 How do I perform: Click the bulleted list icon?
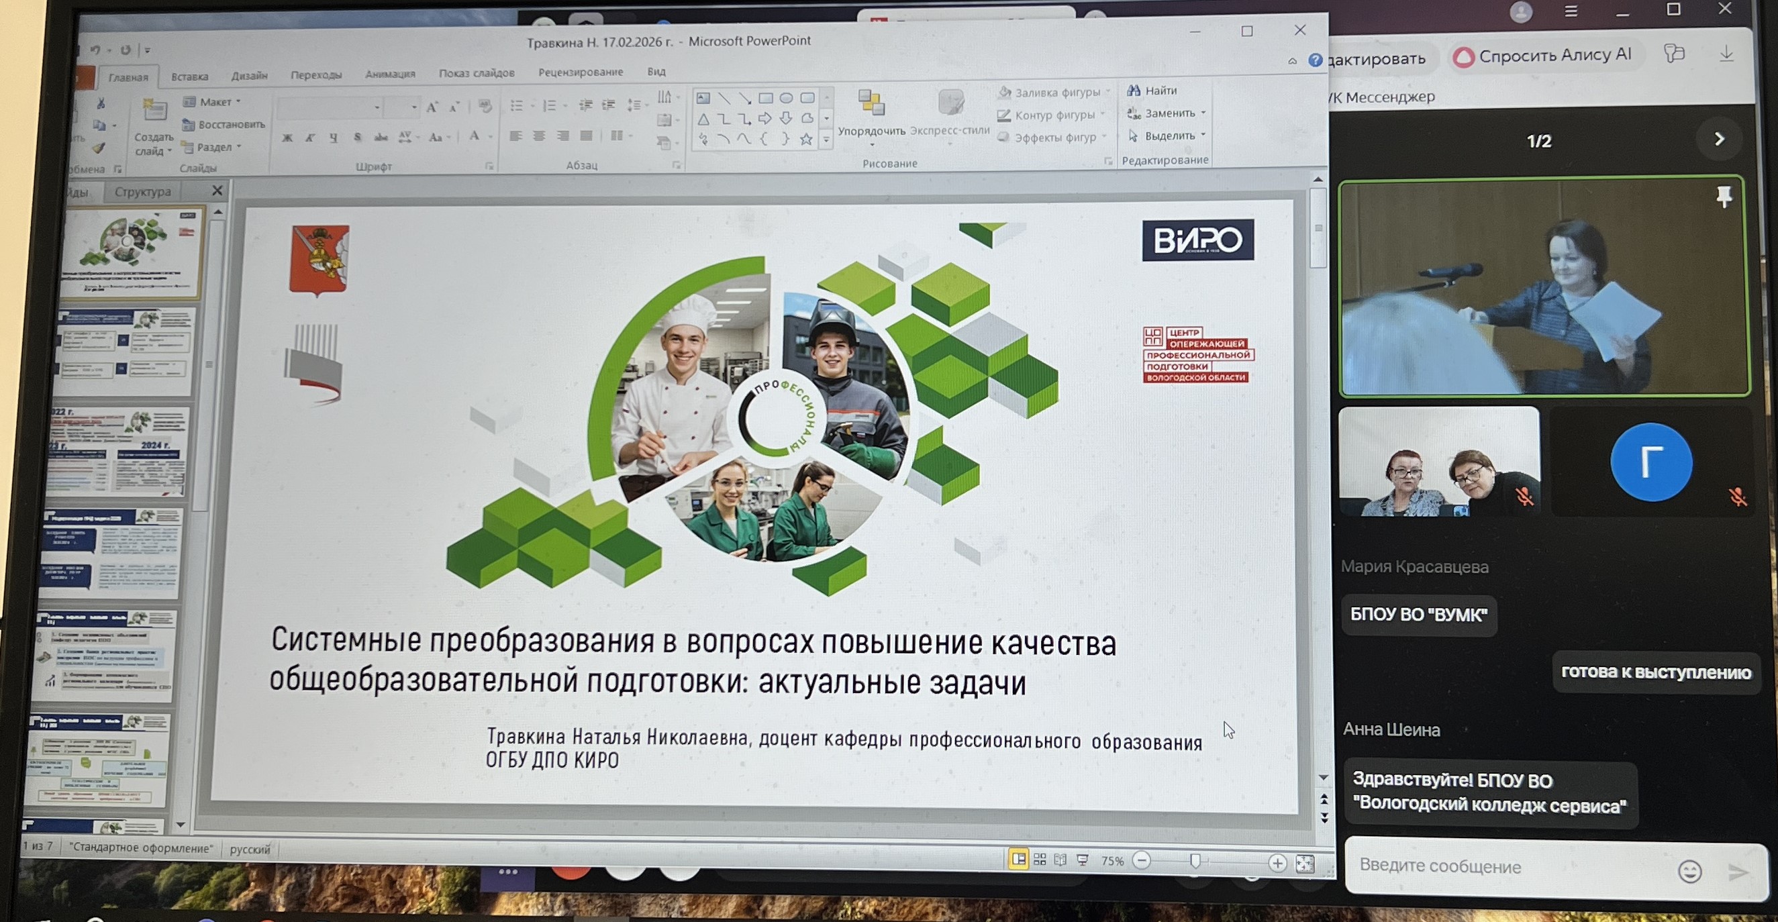[516, 105]
